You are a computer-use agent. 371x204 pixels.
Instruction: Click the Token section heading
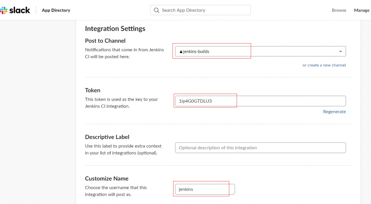tap(92, 90)
